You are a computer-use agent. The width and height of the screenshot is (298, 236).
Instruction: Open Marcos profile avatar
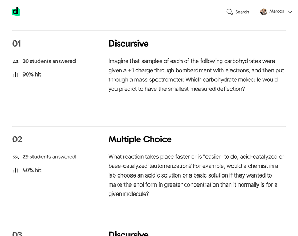[263, 12]
